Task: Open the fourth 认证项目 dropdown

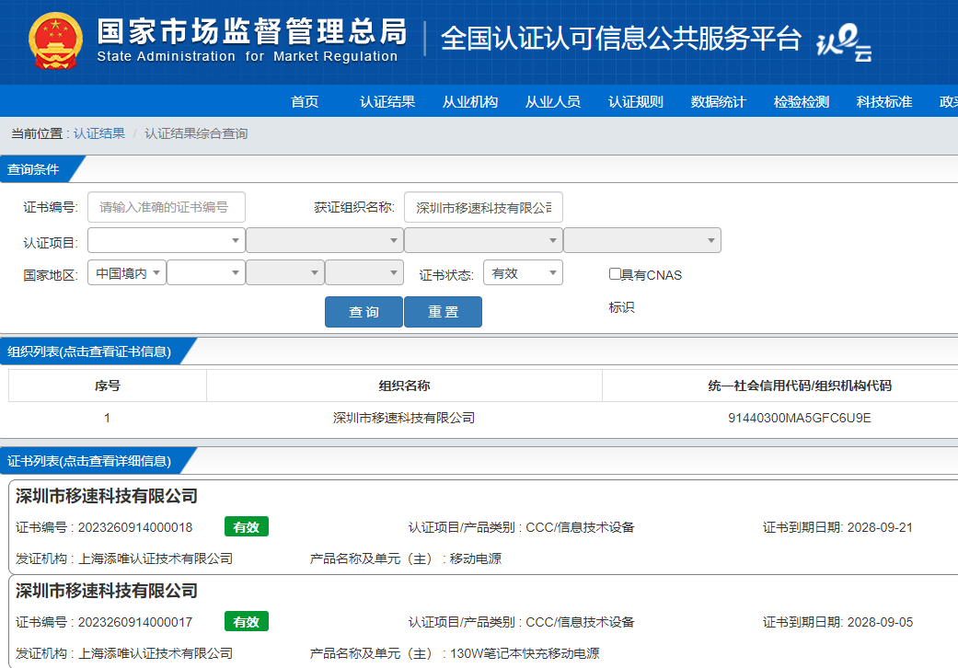Action: click(x=642, y=240)
